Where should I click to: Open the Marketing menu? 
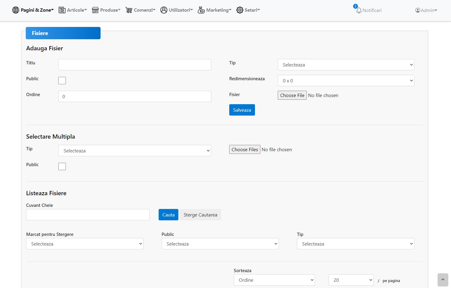click(x=215, y=10)
